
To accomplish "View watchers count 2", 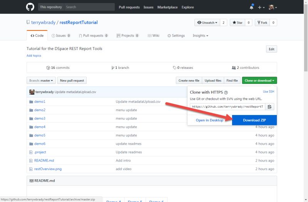I will 223,23.
